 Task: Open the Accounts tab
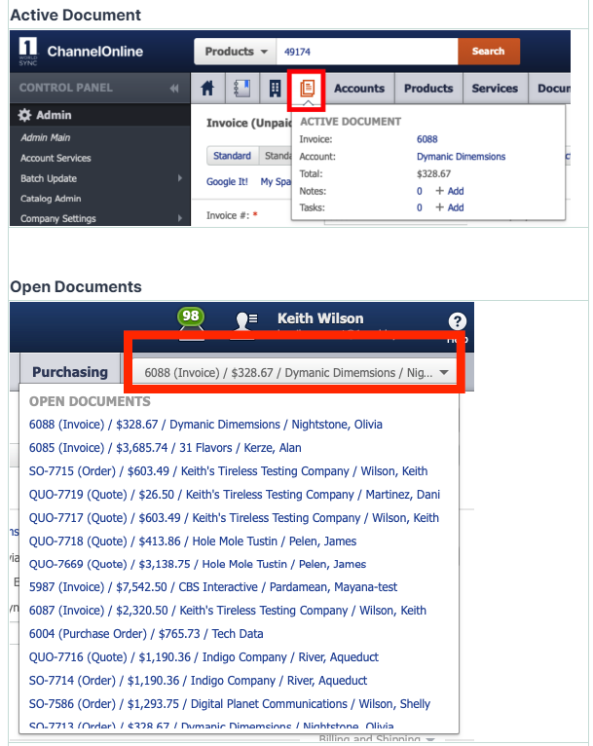point(358,89)
